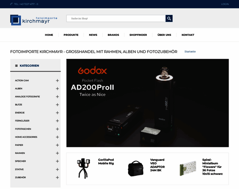This screenshot has height=189, width=239.
Task: Click the Speicher category label
Action: pos(20,161)
